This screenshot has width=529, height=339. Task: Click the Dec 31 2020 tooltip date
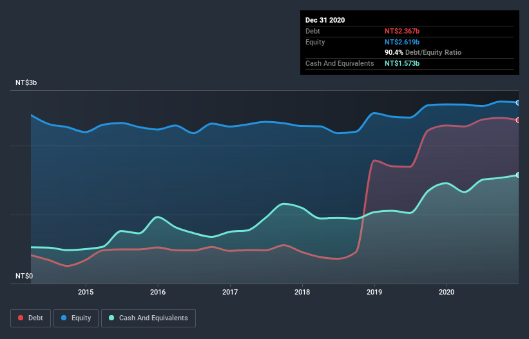(325, 20)
